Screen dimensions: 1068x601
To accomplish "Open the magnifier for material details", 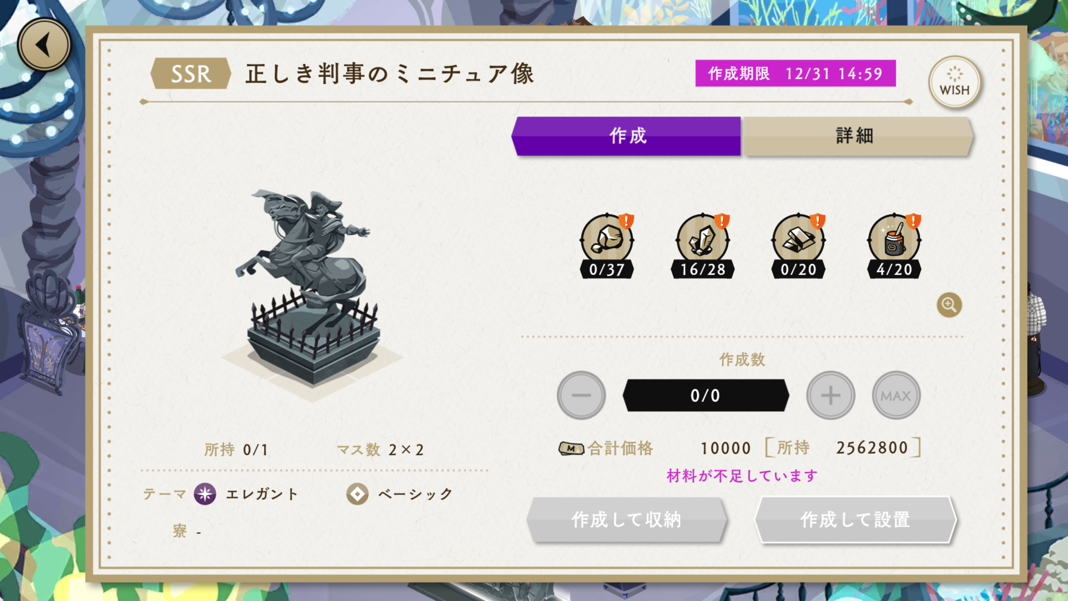I will point(949,305).
